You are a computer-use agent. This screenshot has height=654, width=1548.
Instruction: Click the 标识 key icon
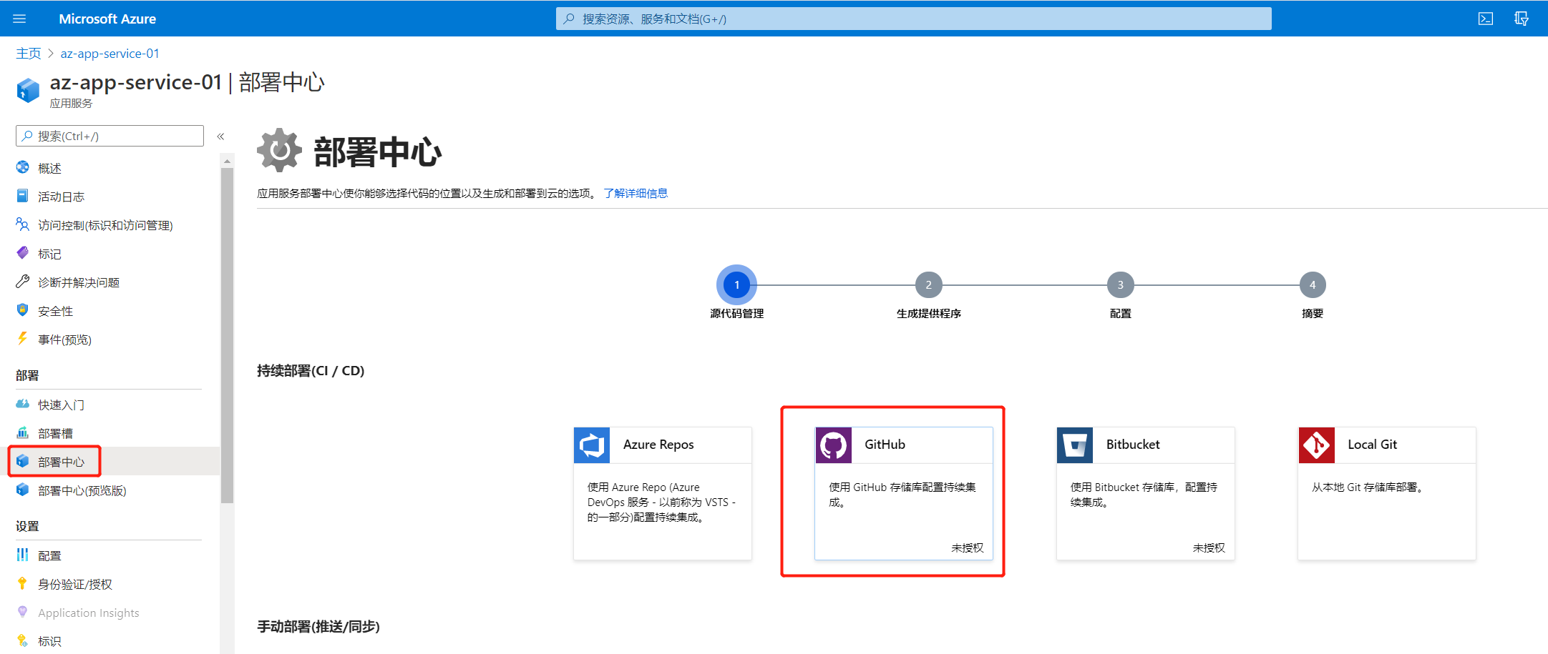23,640
